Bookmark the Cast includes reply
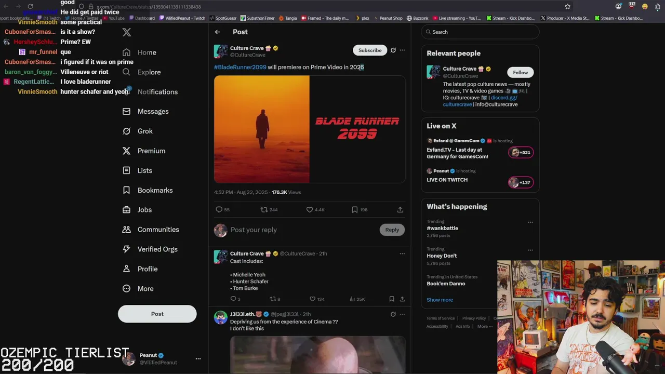This screenshot has width=665, height=374. (392, 299)
